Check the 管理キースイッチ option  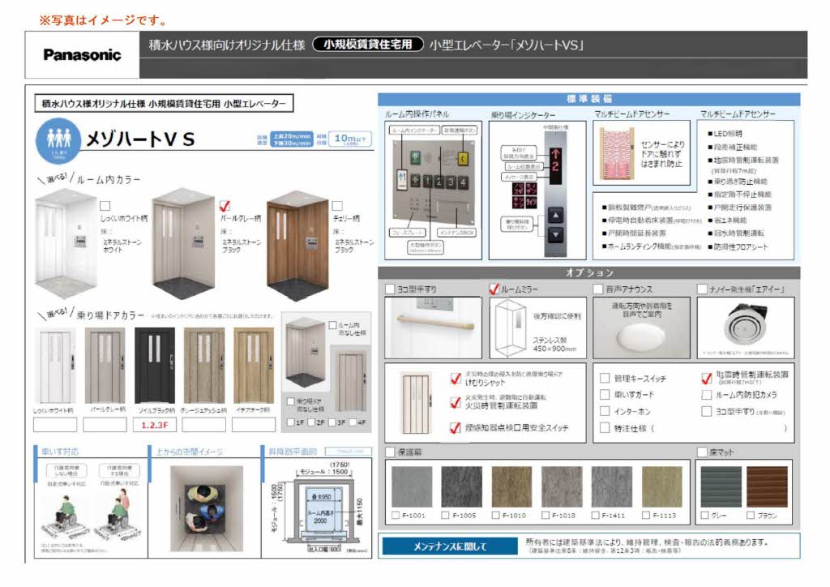tap(605, 378)
